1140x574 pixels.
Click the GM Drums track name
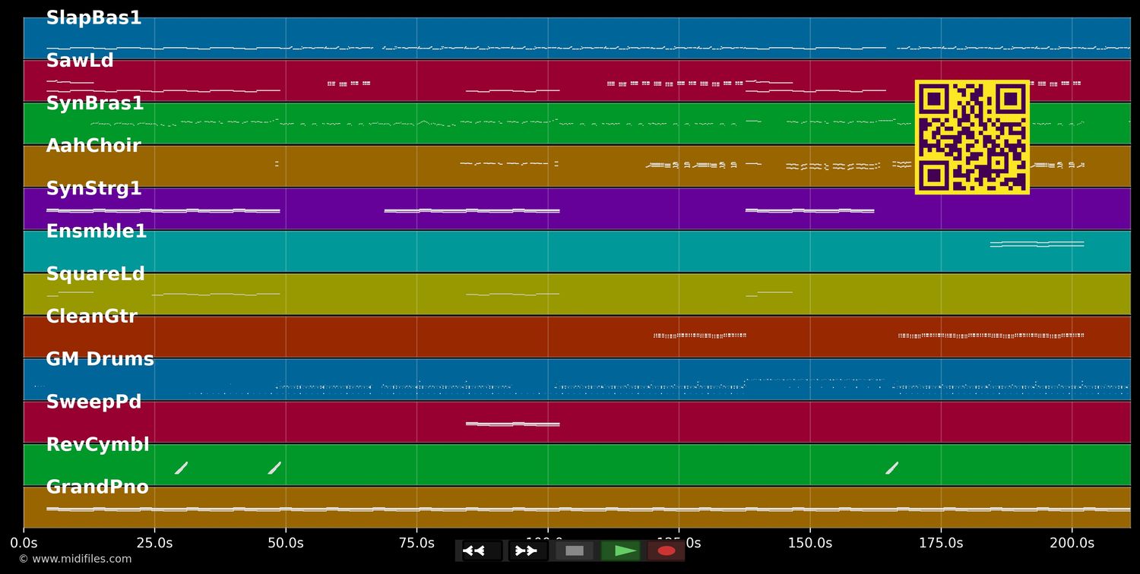(100, 360)
